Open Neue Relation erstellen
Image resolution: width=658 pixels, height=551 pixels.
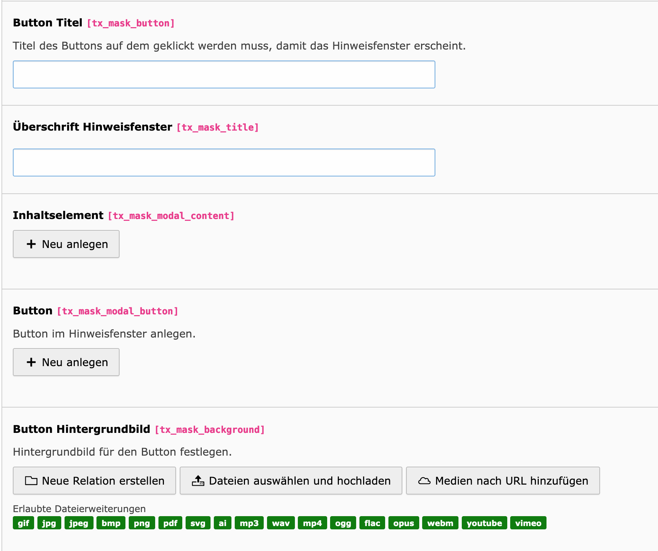coord(94,481)
